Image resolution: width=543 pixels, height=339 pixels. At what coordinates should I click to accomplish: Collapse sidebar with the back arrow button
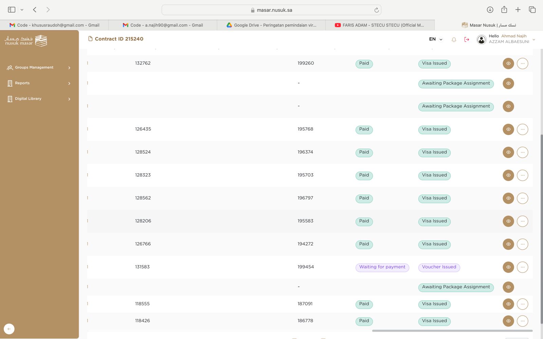(9, 329)
